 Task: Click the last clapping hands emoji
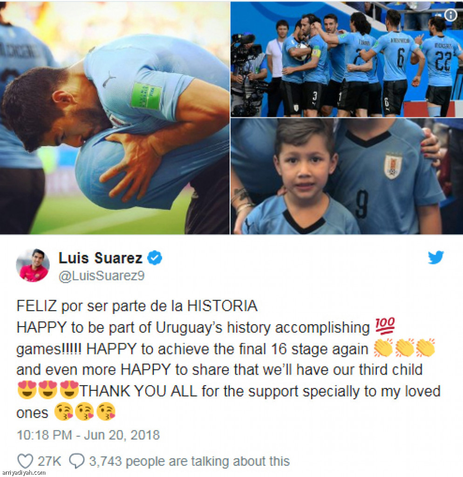pos(426,348)
